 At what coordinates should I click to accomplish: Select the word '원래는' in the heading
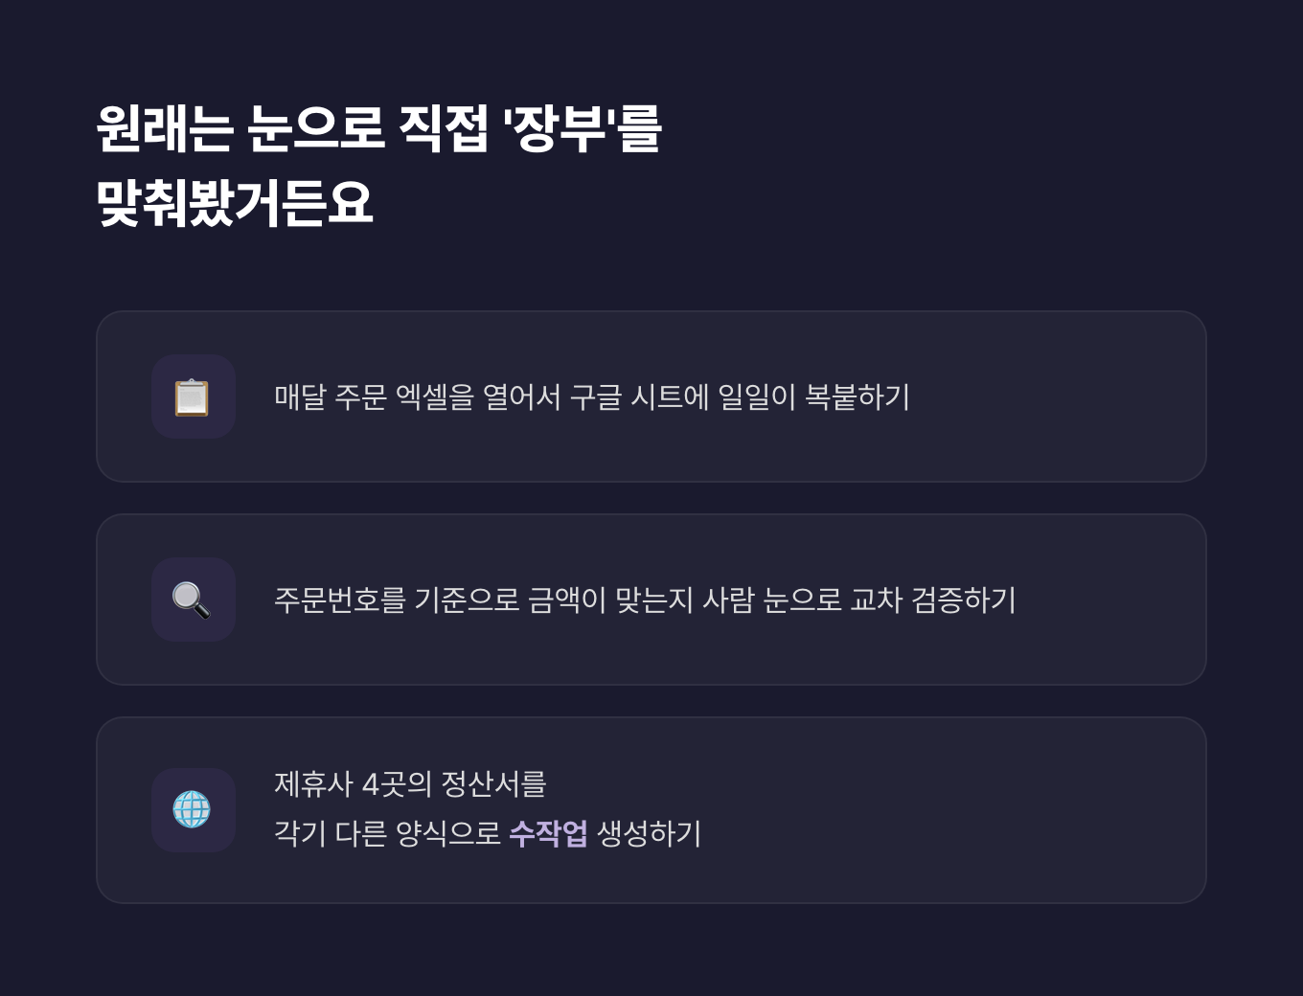pyautogui.click(x=164, y=129)
